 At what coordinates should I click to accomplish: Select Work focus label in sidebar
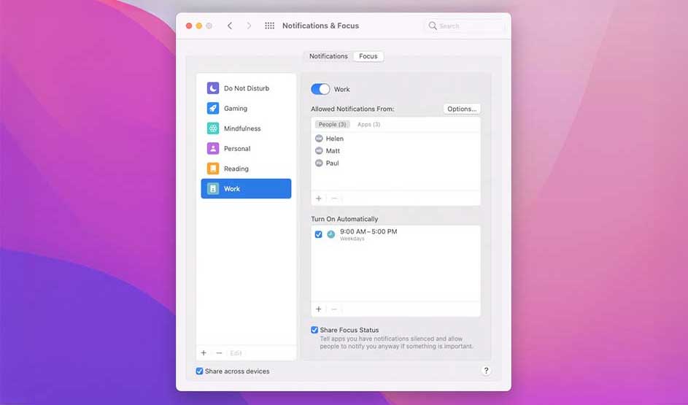click(232, 189)
